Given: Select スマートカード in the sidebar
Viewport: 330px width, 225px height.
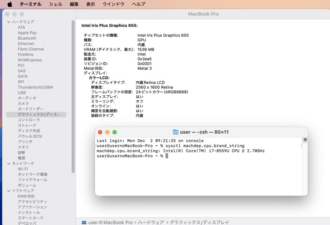Looking at the screenshot, I should pyautogui.click(x=31, y=218).
